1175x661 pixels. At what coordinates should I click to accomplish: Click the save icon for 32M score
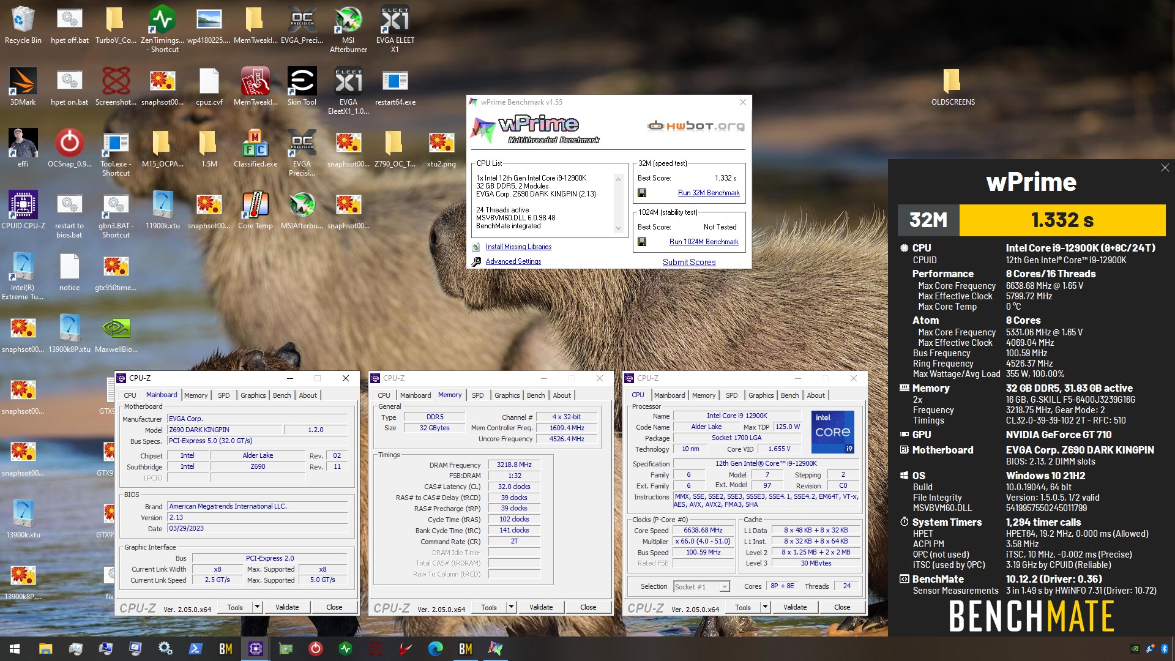pos(642,193)
